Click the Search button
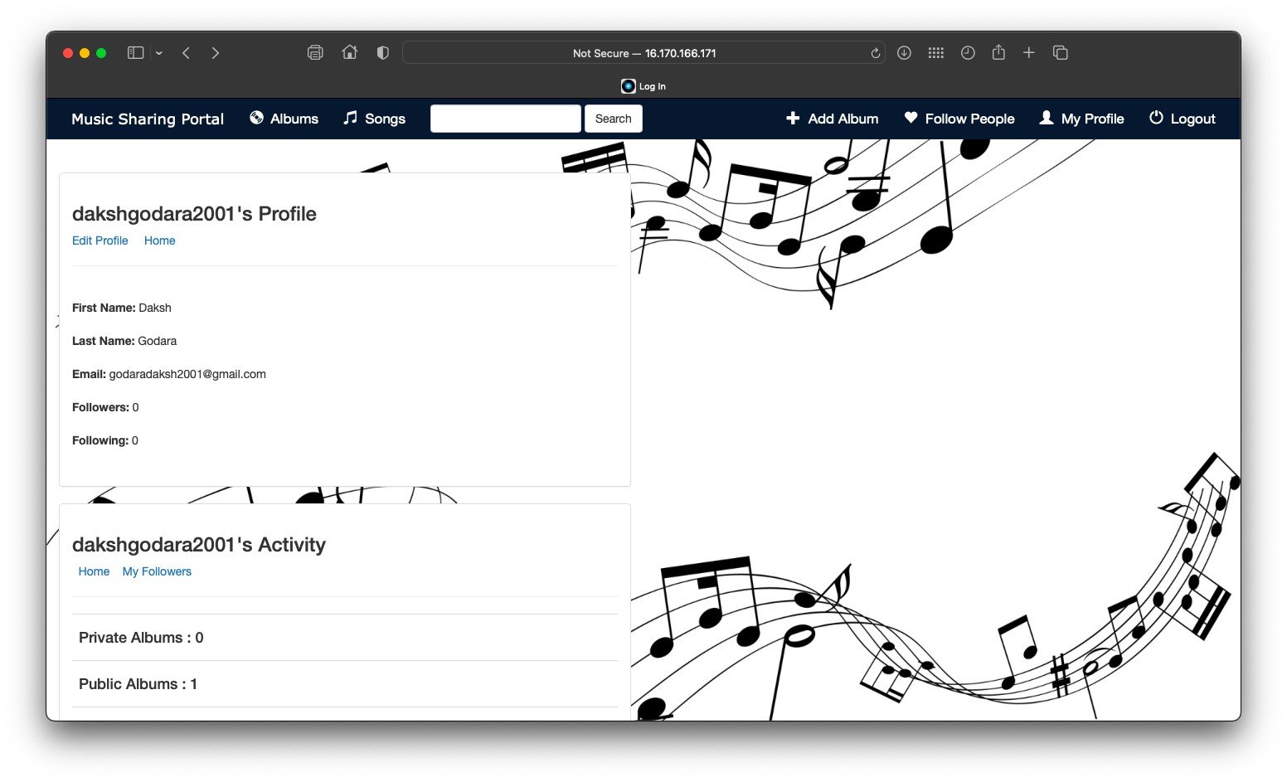 point(613,118)
